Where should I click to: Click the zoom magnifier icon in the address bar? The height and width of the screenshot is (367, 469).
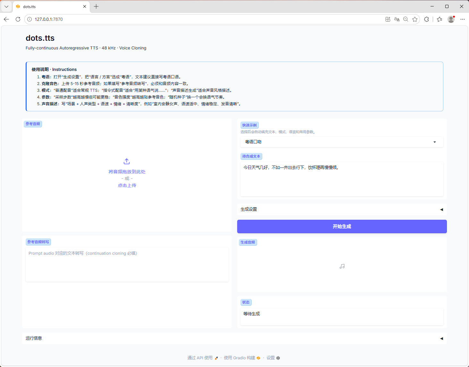pyautogui.click(x=406, y=19)
